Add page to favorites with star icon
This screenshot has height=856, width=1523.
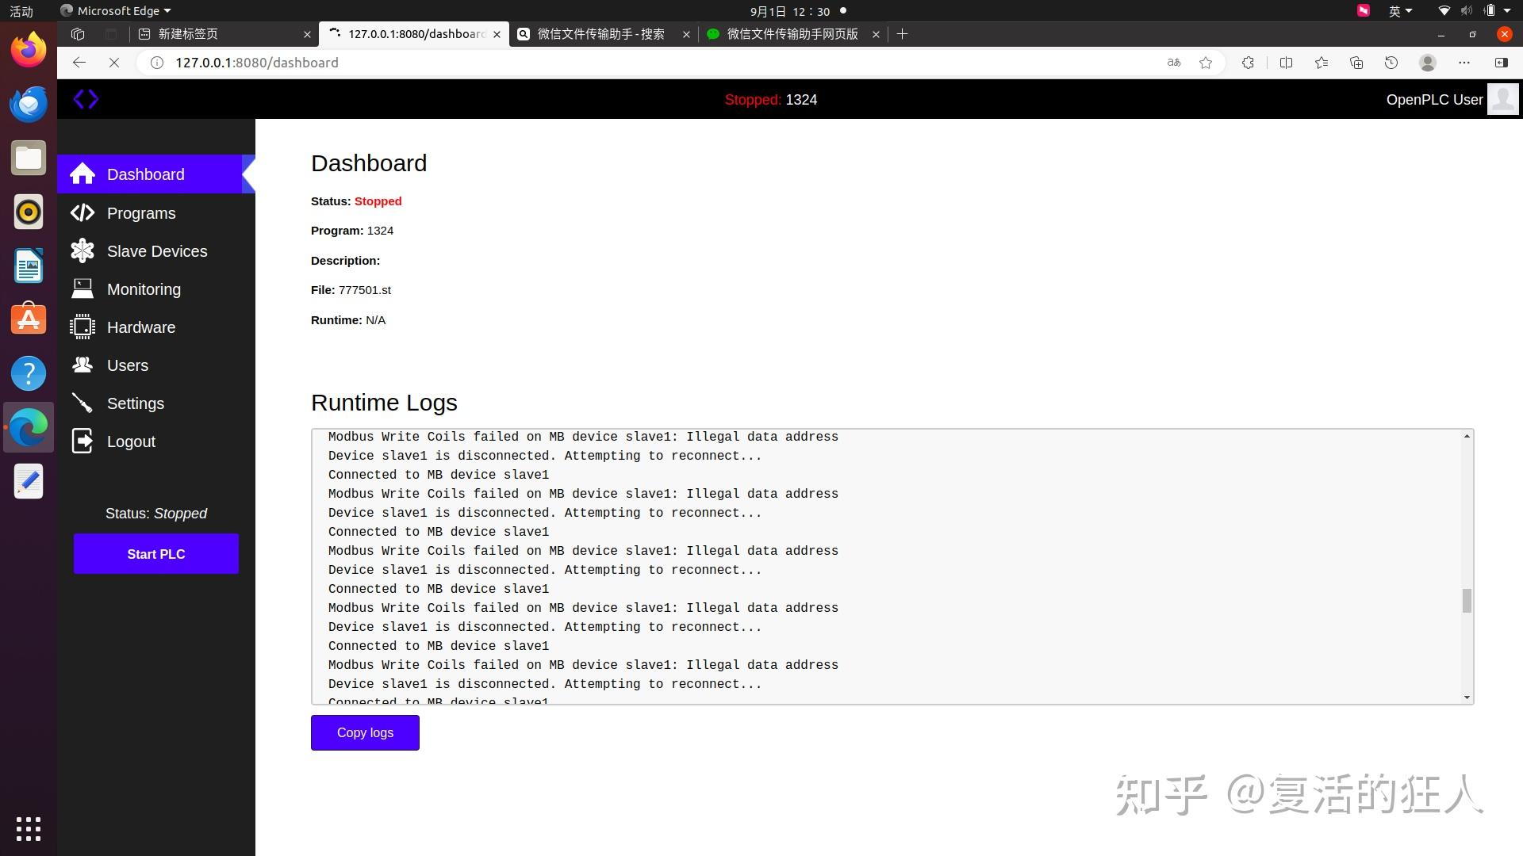(1206, 63)
